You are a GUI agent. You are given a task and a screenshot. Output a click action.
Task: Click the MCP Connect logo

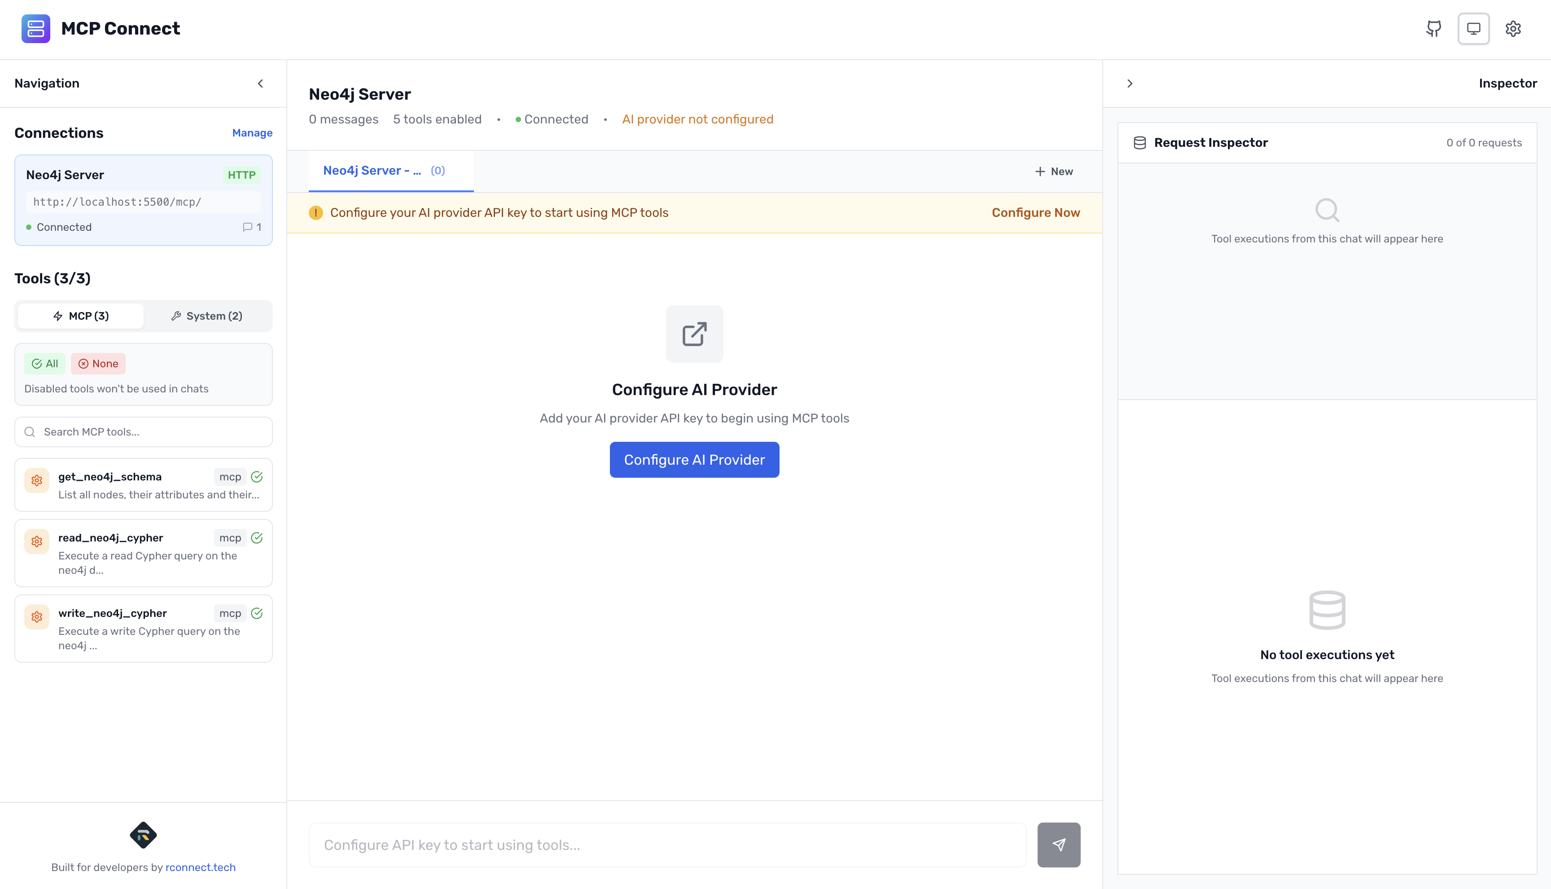[36, 28]
